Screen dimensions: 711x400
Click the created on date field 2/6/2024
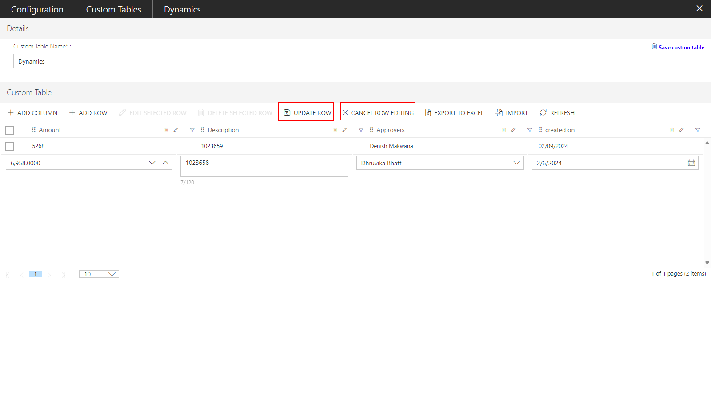(x=615, y=163)
